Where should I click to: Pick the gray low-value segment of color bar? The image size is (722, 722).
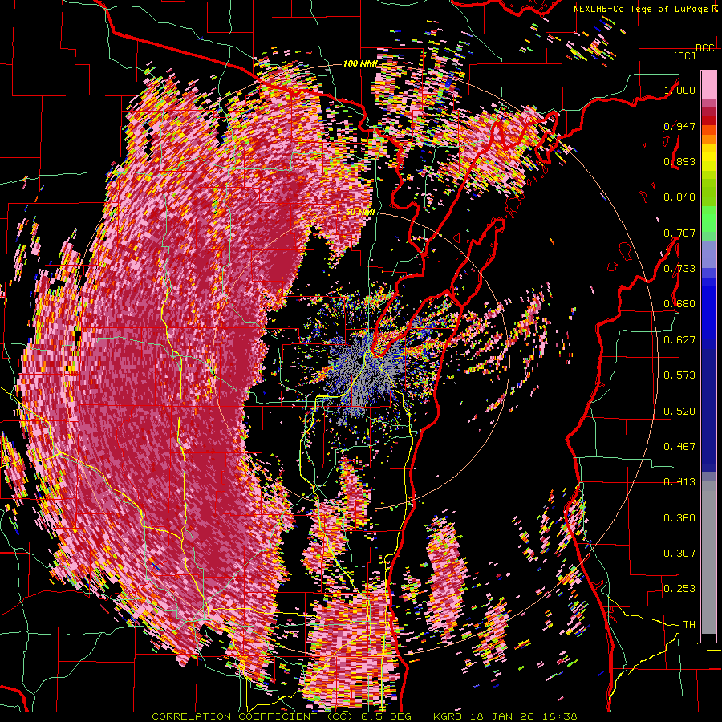708,558
